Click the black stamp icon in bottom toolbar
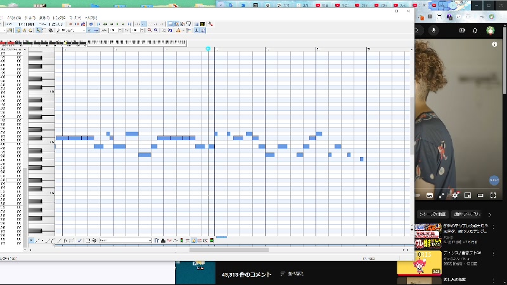 pos(163,241)
